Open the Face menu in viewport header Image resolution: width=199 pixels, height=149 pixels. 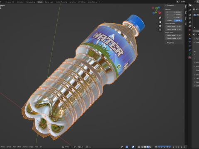pyautogui.click(x=36, y=147)
